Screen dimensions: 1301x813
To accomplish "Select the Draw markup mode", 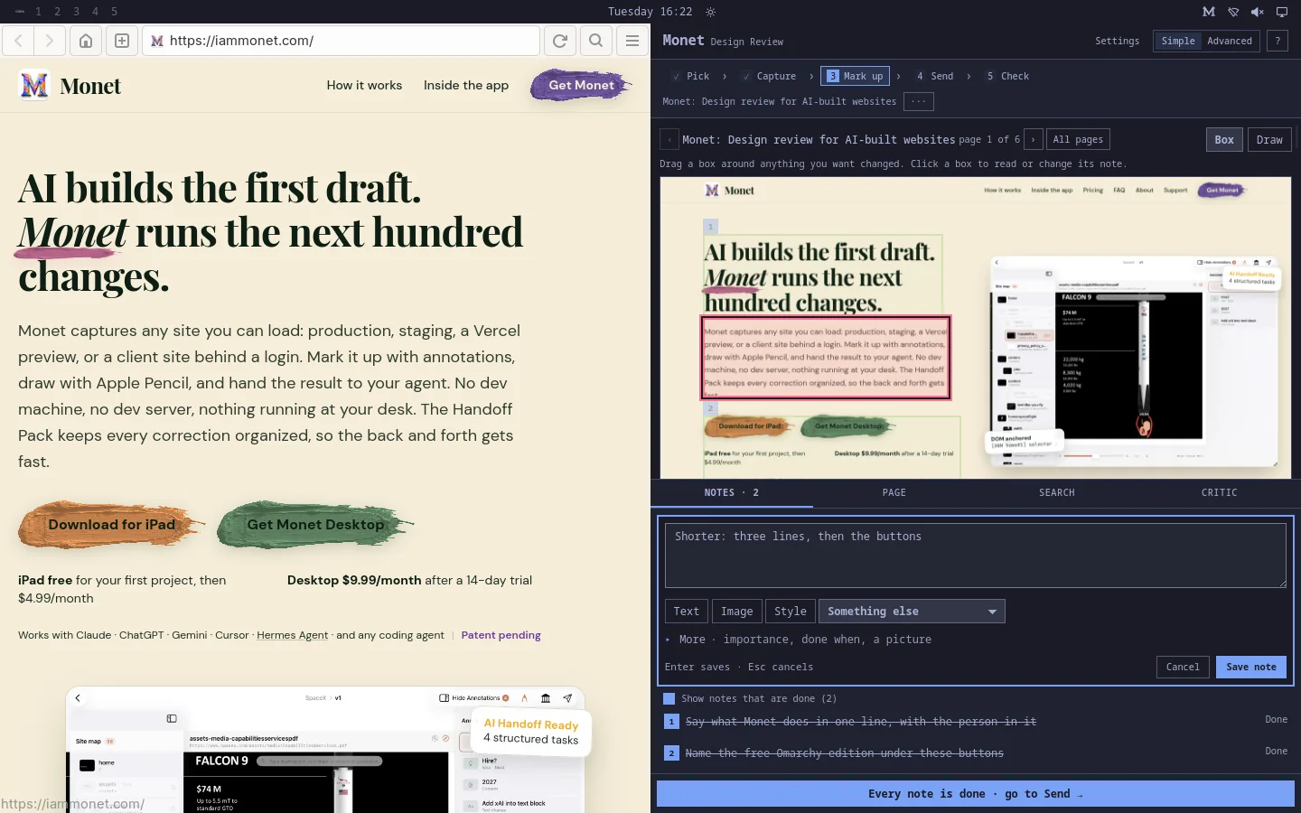I will 1269,140.
